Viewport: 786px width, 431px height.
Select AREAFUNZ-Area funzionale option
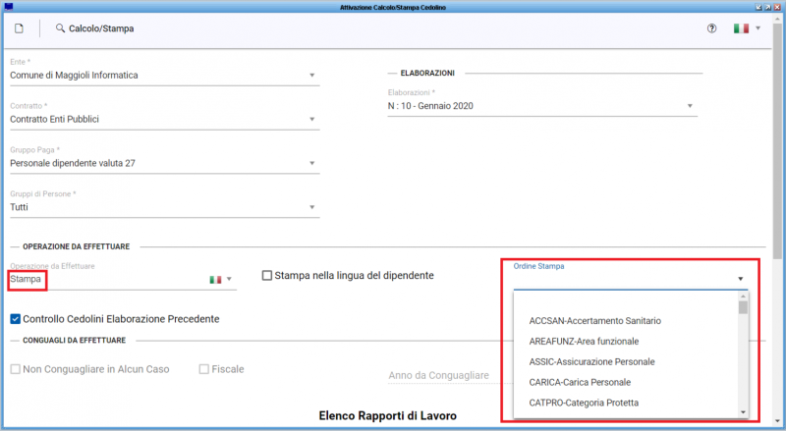pos(584,342)
